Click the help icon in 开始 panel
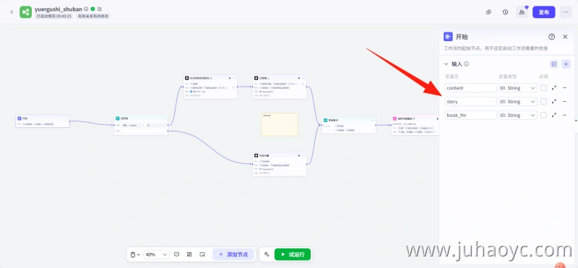The width and height of the screenshot is (578, 268). pyautogui.click(x=551, y=37)
